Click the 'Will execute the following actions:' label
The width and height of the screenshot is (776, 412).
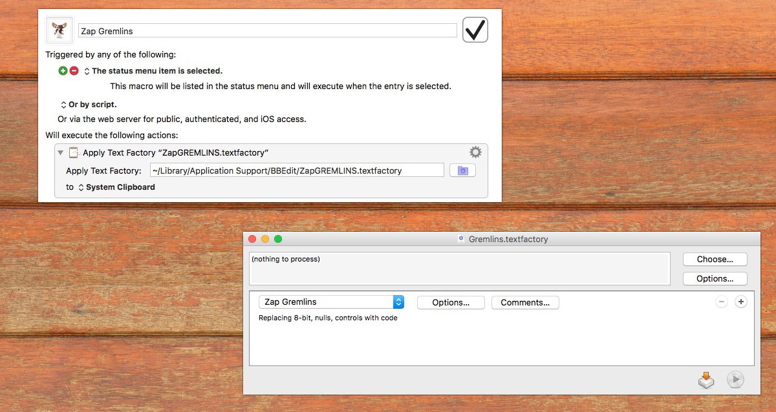112,136
